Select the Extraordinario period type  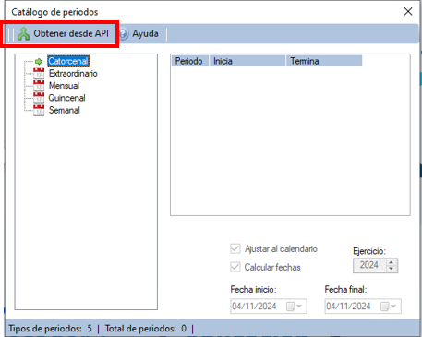73,73
